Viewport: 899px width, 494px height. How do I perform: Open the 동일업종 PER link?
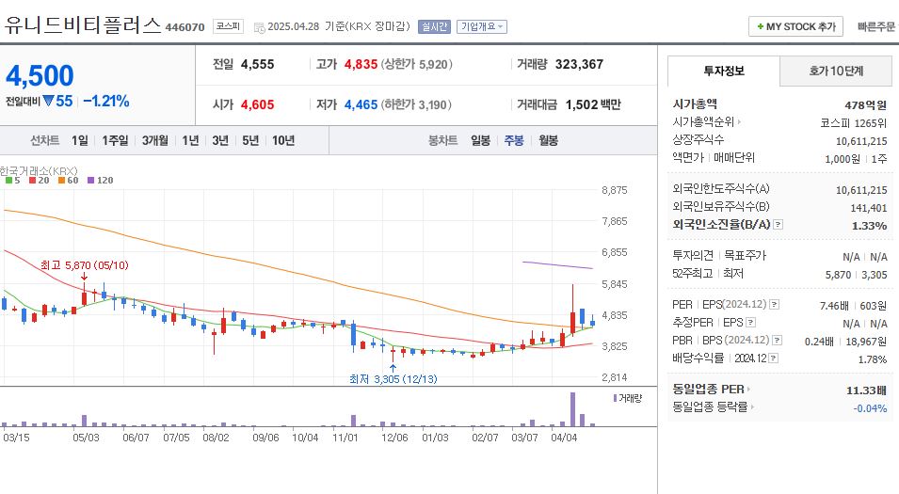pyautogui.click(x=711, y=390)
